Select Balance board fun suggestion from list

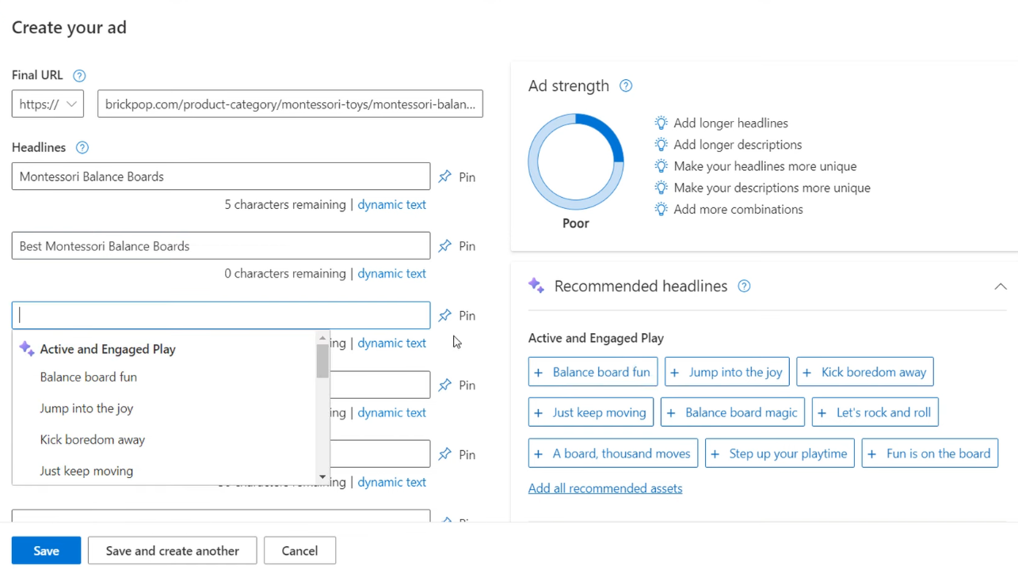89,377
